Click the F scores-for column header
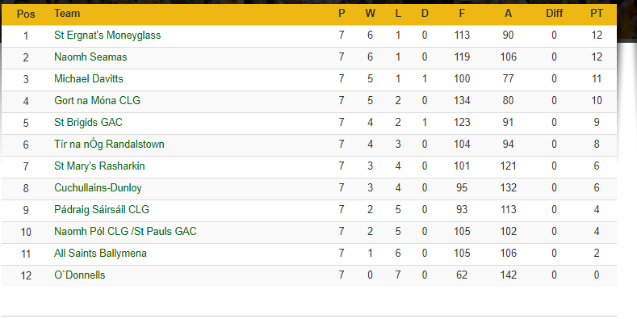The height and width of the screenshot is (319, 637). tap(462, 14)
